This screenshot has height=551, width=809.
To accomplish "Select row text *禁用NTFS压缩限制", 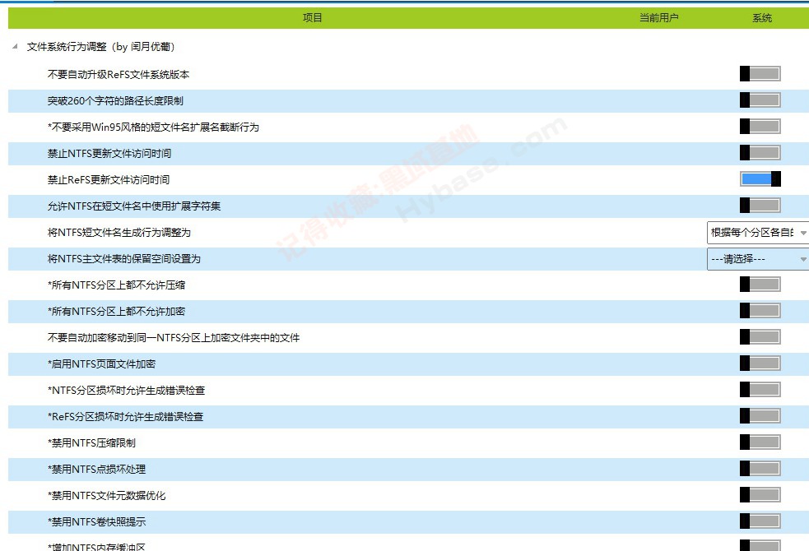I will click(92, 442).
